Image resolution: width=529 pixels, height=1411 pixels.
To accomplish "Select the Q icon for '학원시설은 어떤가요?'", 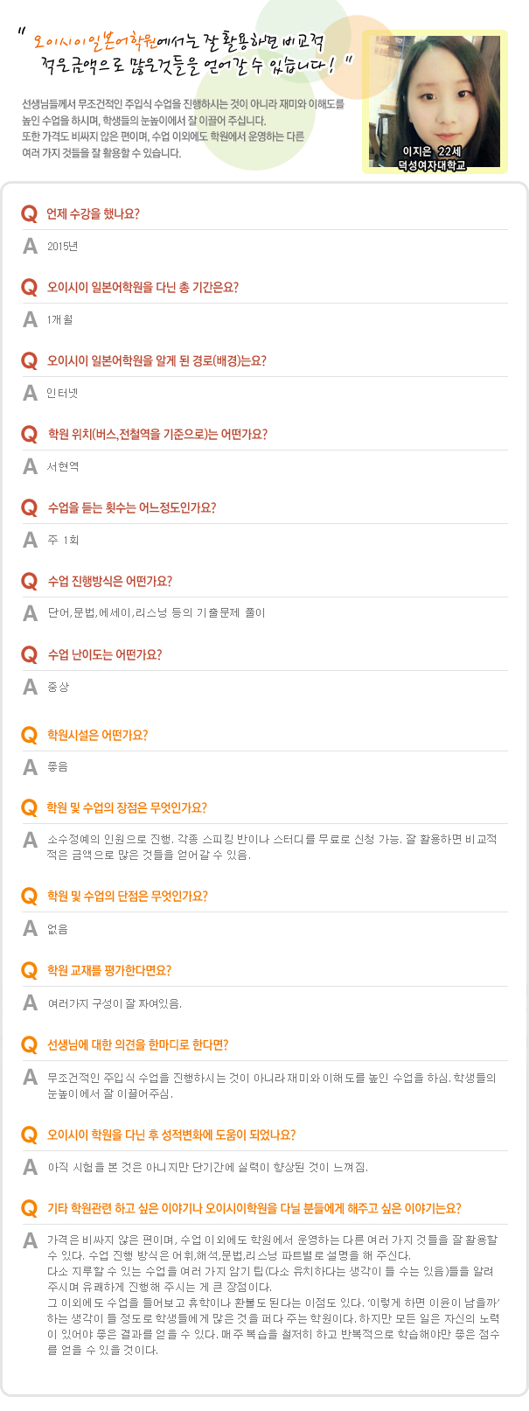I will point(30,736).
